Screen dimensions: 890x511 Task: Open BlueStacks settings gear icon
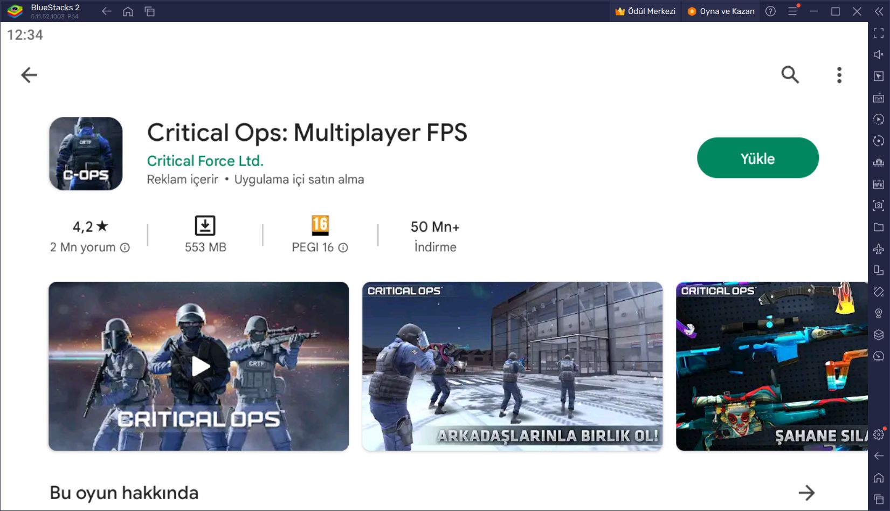pyautogui.click(x=879, y=434)
